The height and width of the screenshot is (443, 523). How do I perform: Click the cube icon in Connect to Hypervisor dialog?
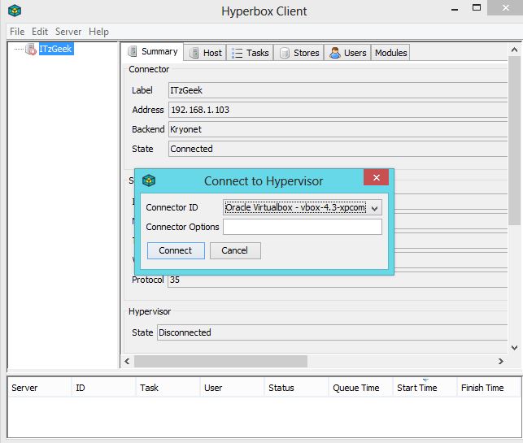[149, 180]
